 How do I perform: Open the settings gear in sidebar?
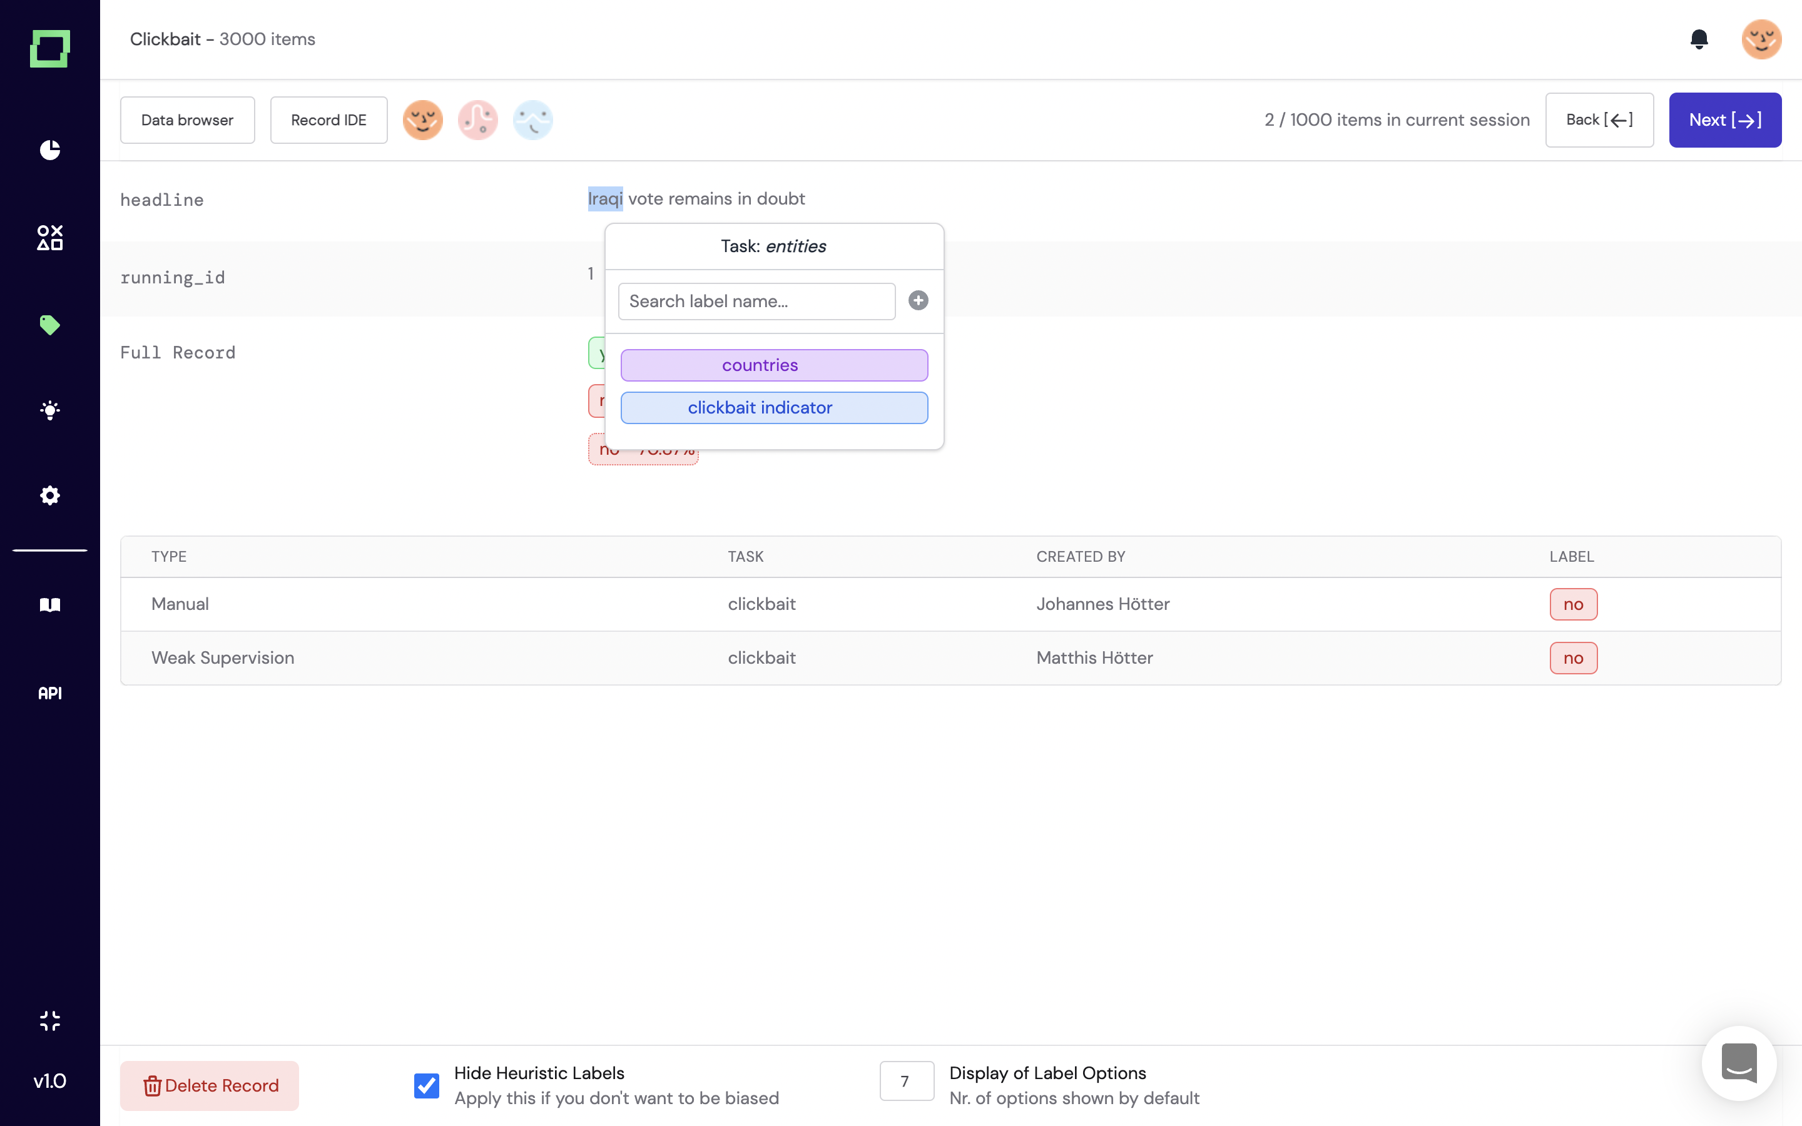50,495
